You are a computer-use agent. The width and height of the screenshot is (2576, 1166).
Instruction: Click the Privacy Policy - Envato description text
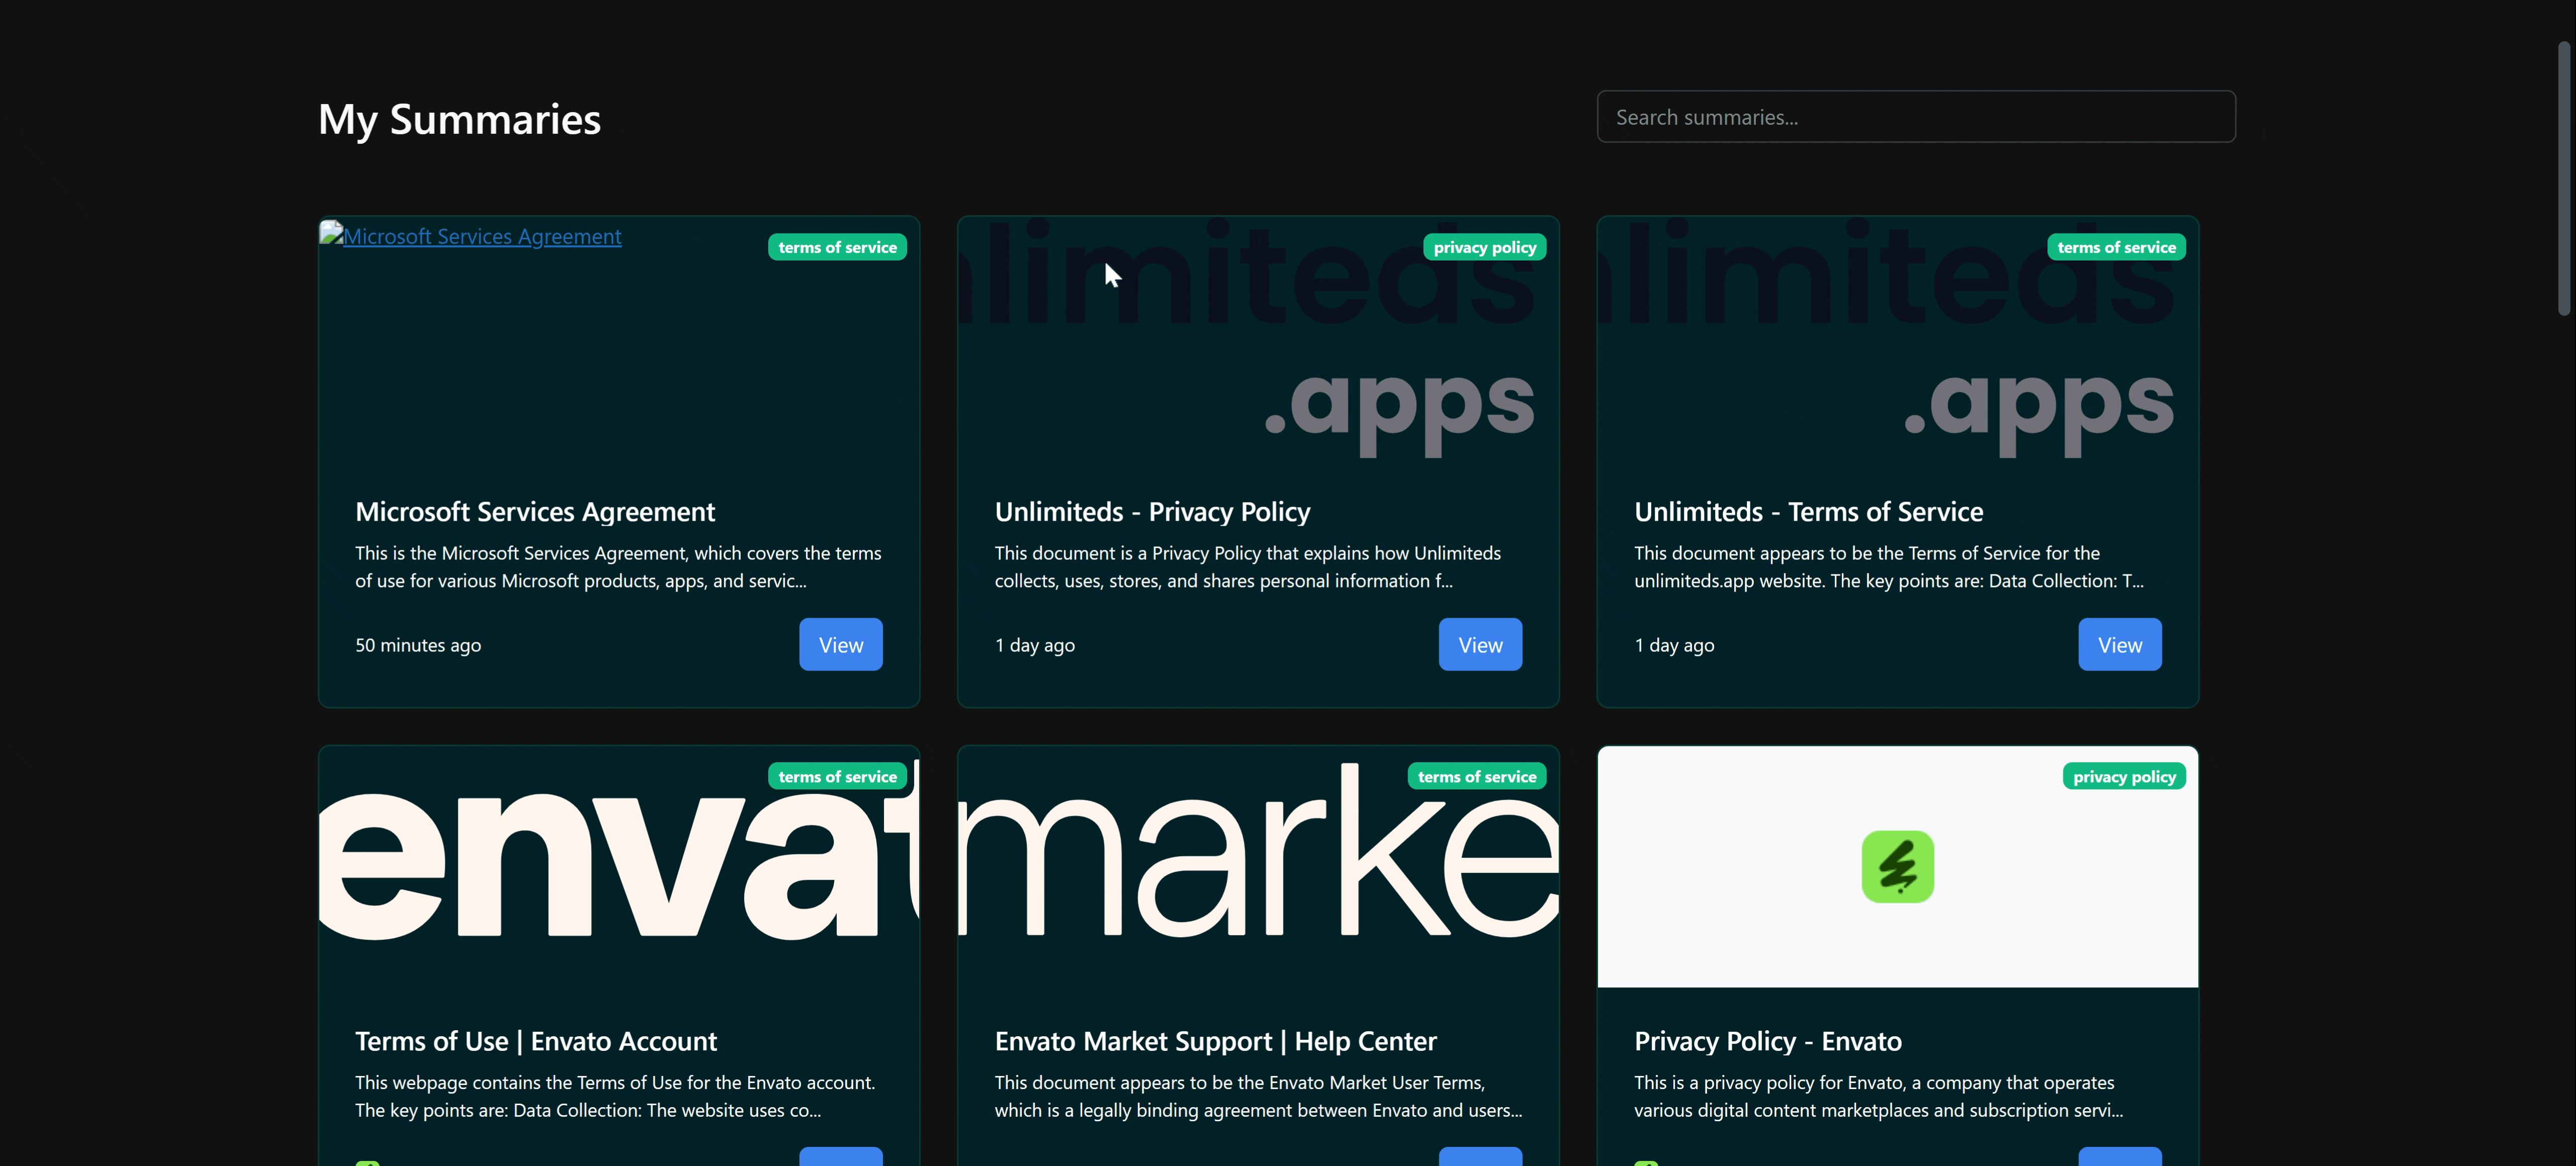[x=1877, y=1097]
